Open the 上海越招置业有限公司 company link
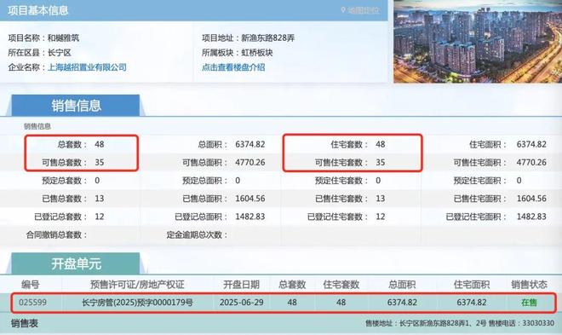 (x=87, y=67)
